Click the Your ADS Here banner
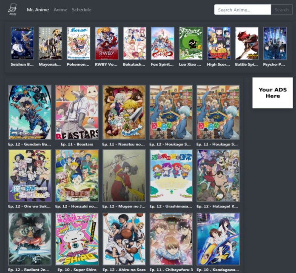This screenshot has width=296, height=273. tap(273, 93)
